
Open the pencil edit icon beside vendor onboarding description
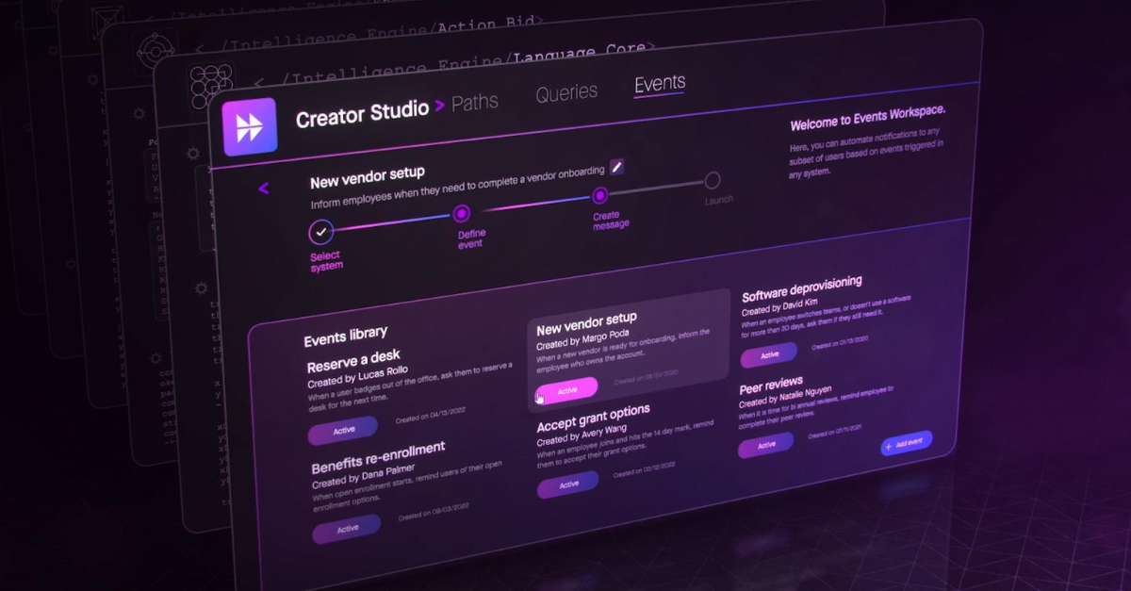pyautogui.click(x=617, y=166)
